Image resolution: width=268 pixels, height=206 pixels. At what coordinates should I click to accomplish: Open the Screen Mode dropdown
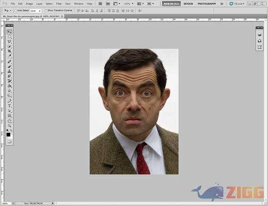151,4
